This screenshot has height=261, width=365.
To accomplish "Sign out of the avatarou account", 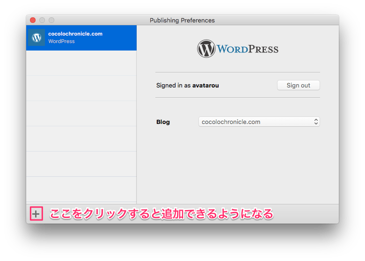I will point(298,86).
